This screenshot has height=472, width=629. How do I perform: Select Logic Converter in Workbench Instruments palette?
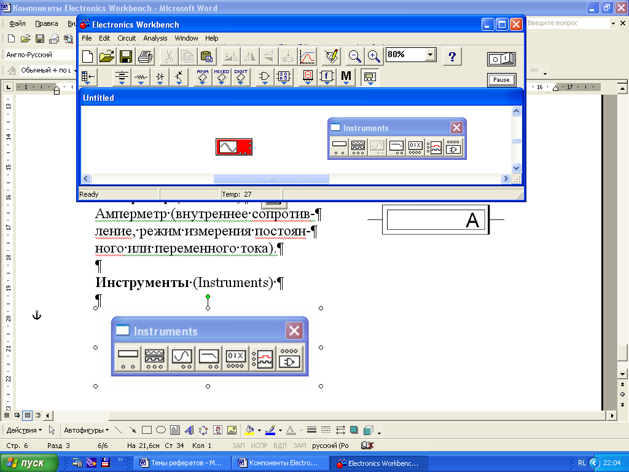453,147
